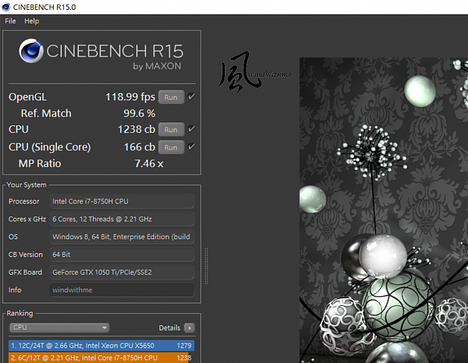Viewport: 468px width, 363px height.
Task: Click the MP Ratio value 7.46 x
Action: click(149, 163)
